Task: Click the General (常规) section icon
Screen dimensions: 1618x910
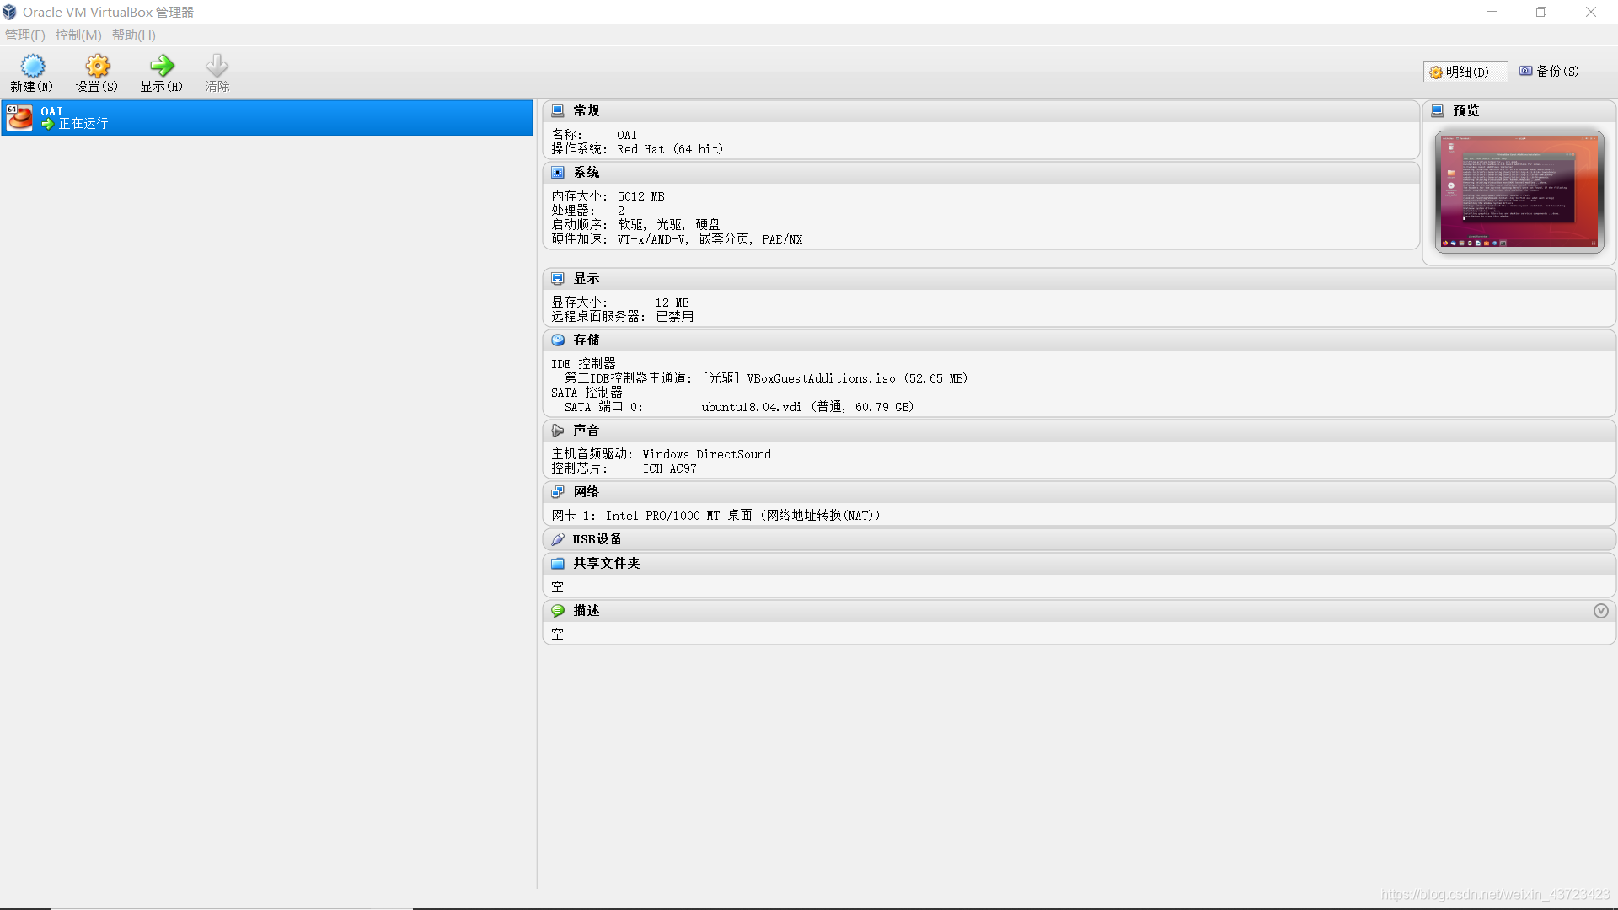Action: coord(558,110)
